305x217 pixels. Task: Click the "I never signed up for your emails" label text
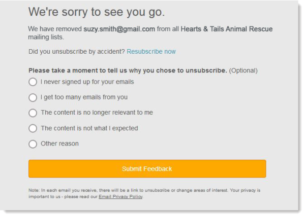click(87, 82)
